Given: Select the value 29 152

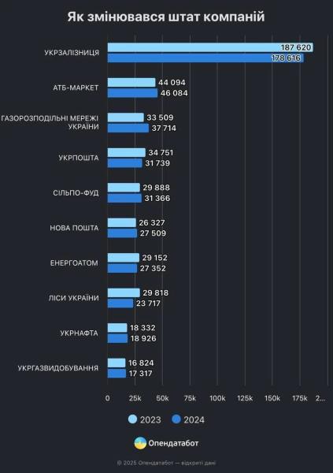Looking at the screenshot, I should (x=154, y=258).
